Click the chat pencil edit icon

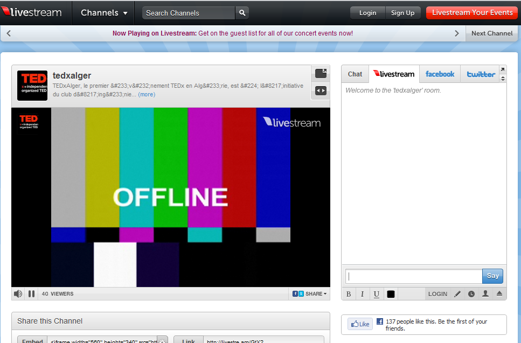[x=457, y=294]
